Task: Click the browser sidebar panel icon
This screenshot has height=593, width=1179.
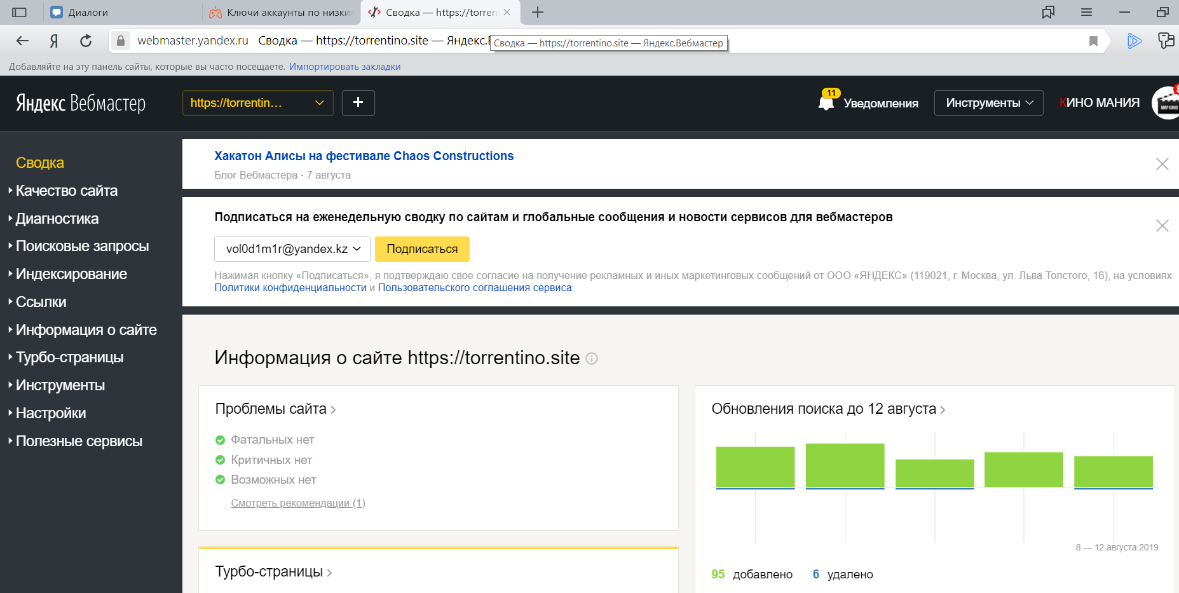Action: point(20,12)
